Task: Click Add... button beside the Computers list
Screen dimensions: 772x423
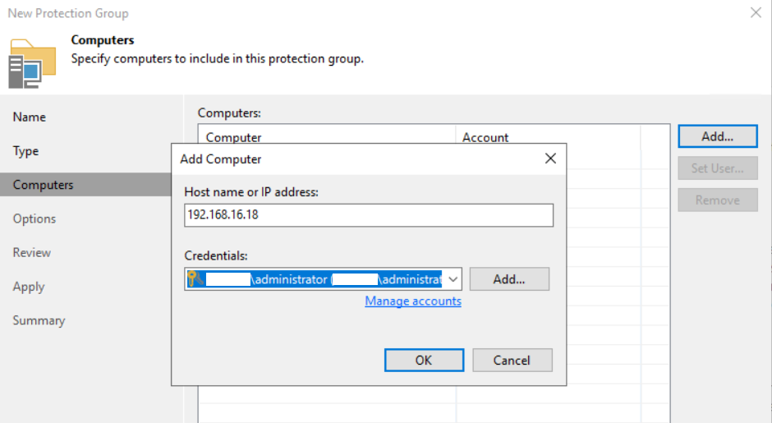Action: click(717, 136)
